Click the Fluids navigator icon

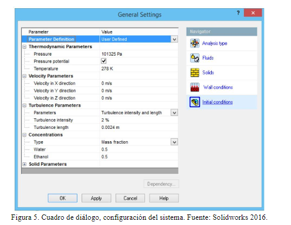(x=195, y=58)
